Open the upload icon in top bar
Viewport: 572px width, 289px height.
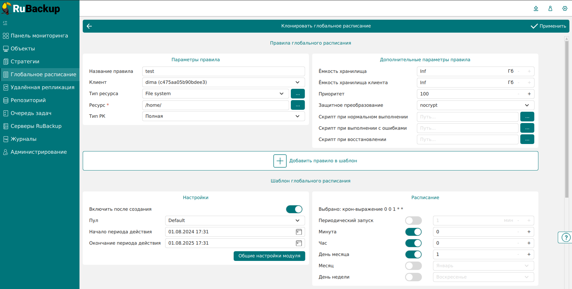pyautogui.click(x=536, y=8)
